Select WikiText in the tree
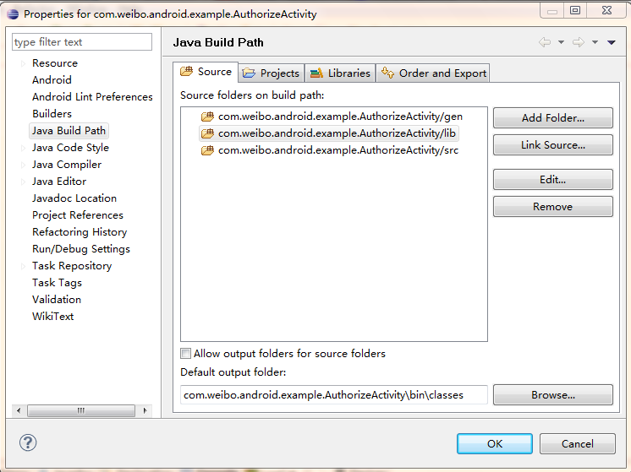The image size is (631, 472). pos(53,316)
